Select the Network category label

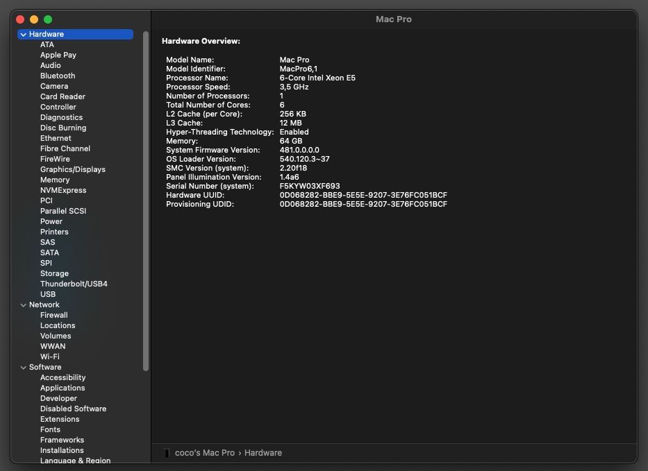click(x=44, y=305)
